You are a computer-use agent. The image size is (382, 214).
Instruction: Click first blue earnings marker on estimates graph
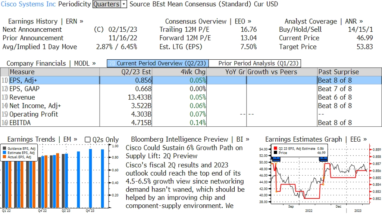(276, 159)
